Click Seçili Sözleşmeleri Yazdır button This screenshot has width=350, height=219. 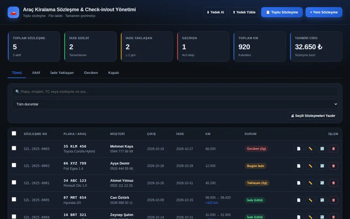tap(313, 116)
